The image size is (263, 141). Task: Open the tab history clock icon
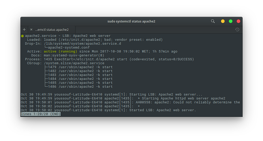point(237,30)
